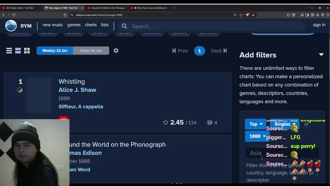Open a new browser tab
Screen dimensions: 330x186
click(x=174, y=8)
